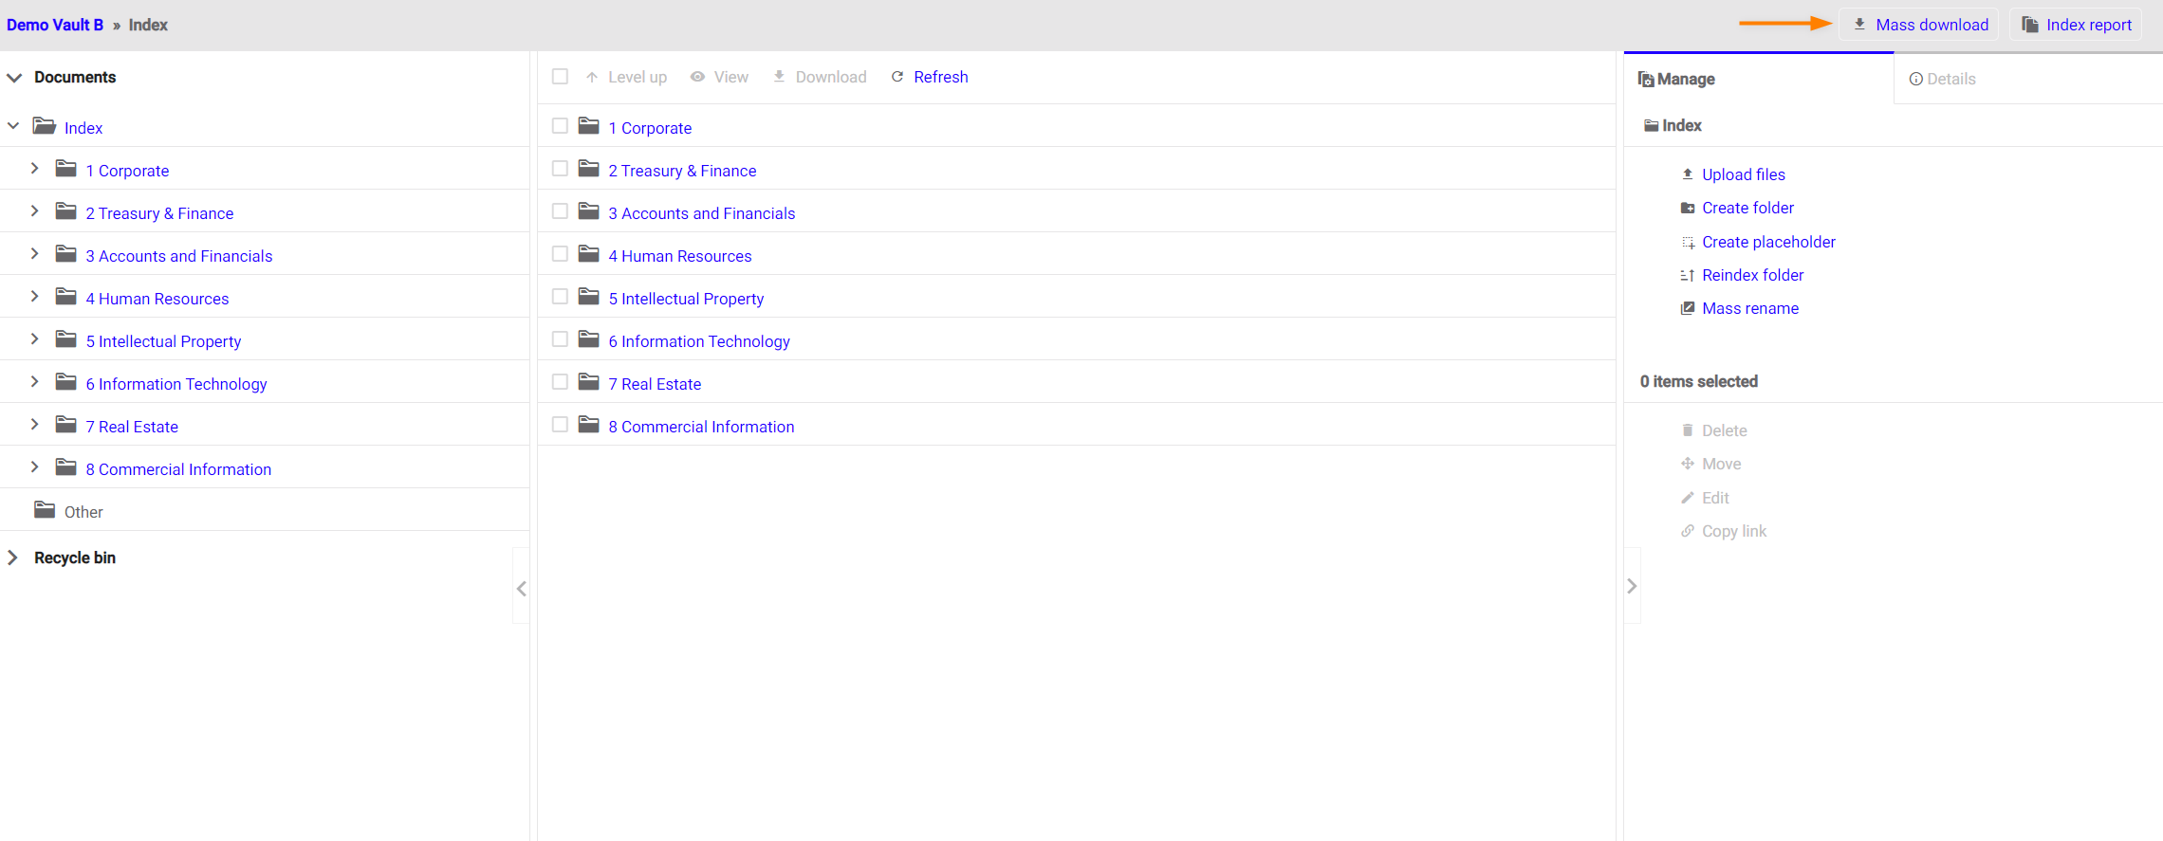The height and width of the screenshot is (841, 2163).
Task: Click the Reindex folder icon
Action: pos(1688,276)
